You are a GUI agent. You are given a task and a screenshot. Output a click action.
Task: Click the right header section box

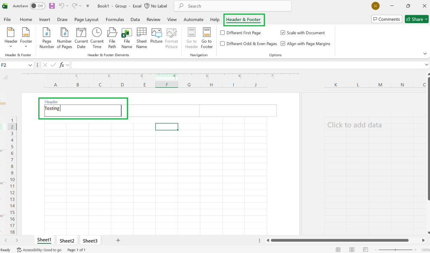(238, 110)
